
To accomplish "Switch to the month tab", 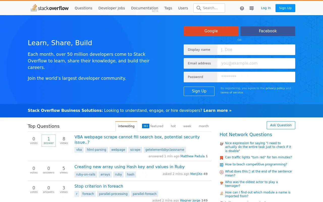I will 204,126.
